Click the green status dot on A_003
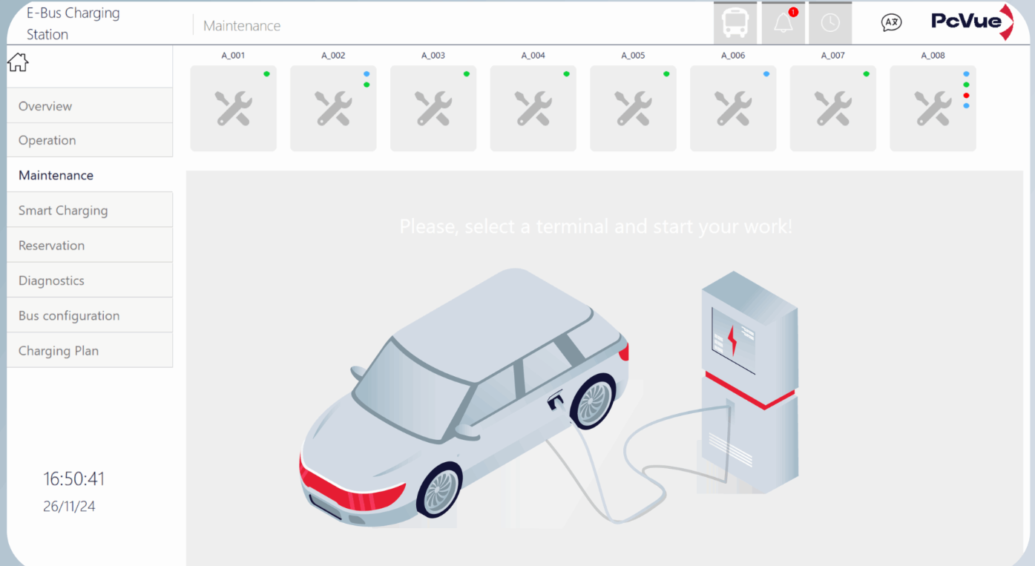Viewport: 1035px width, 566px height. 466,73
